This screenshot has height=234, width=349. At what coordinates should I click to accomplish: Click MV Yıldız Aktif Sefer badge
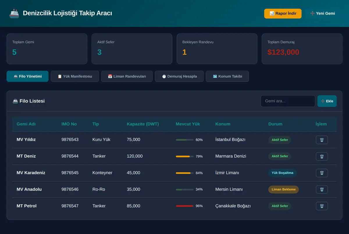pyautogui.click(x=280, y=140)
